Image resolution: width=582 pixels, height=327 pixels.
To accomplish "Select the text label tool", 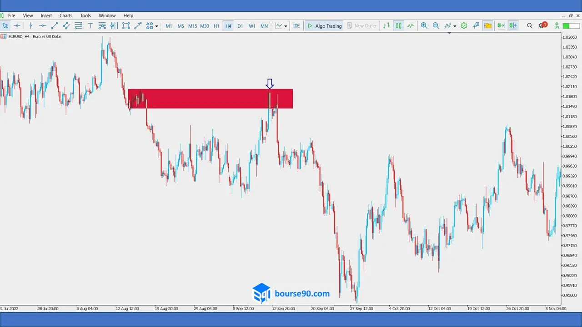I will pyautogui.click(x=90, y=26).
